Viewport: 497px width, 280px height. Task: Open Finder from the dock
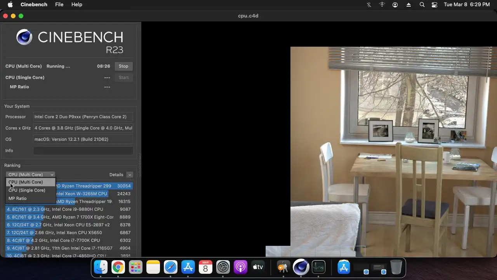tap(101, 267)
